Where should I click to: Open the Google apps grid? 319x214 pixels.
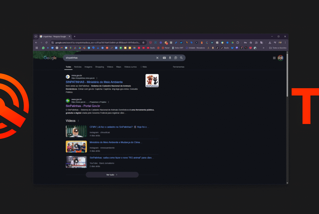coord(274,58)
